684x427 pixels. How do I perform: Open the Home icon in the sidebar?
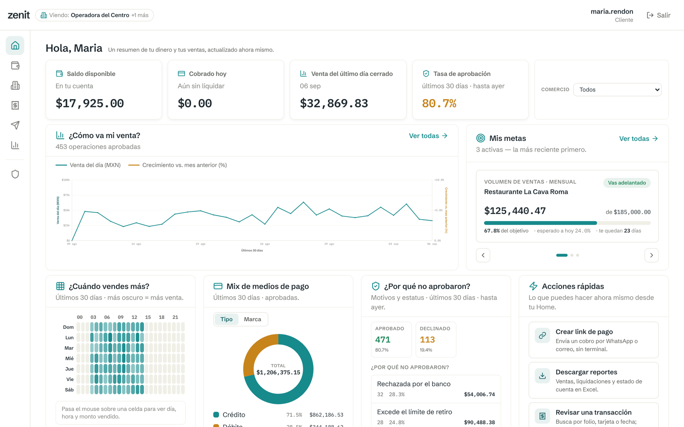(15, 46)
